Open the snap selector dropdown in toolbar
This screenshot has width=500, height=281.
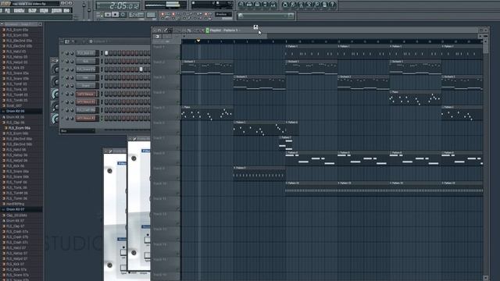click(223, 15)
